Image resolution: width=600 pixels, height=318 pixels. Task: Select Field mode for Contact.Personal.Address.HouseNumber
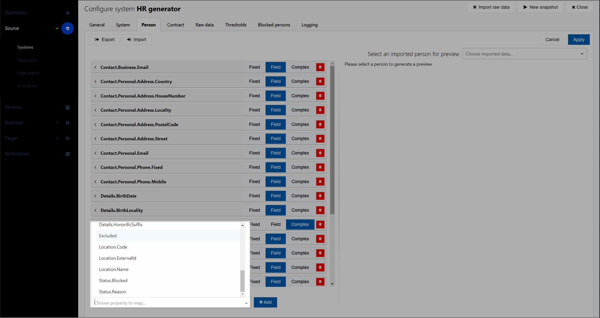(276, 96)
